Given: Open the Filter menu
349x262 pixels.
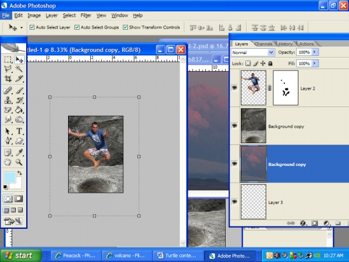Looking at the screenshot, I should coord(86,15).
